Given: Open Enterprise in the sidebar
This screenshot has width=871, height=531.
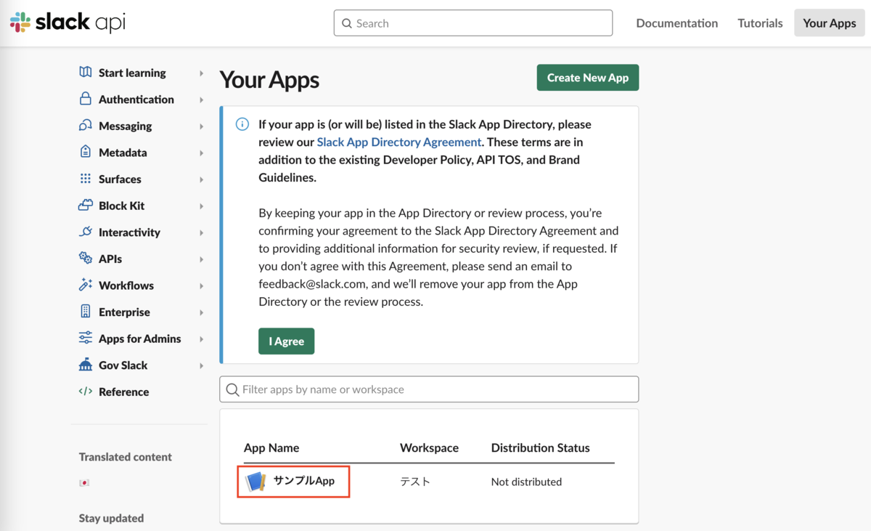Looking at the screenshot, I should (124, 312).
